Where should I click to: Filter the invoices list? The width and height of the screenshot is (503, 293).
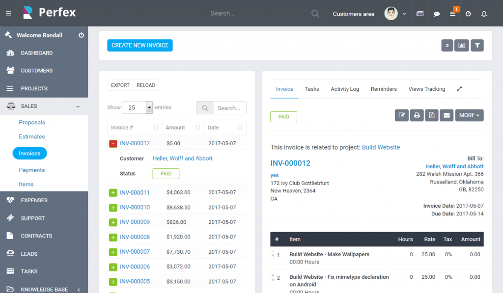tap(477, 45)
